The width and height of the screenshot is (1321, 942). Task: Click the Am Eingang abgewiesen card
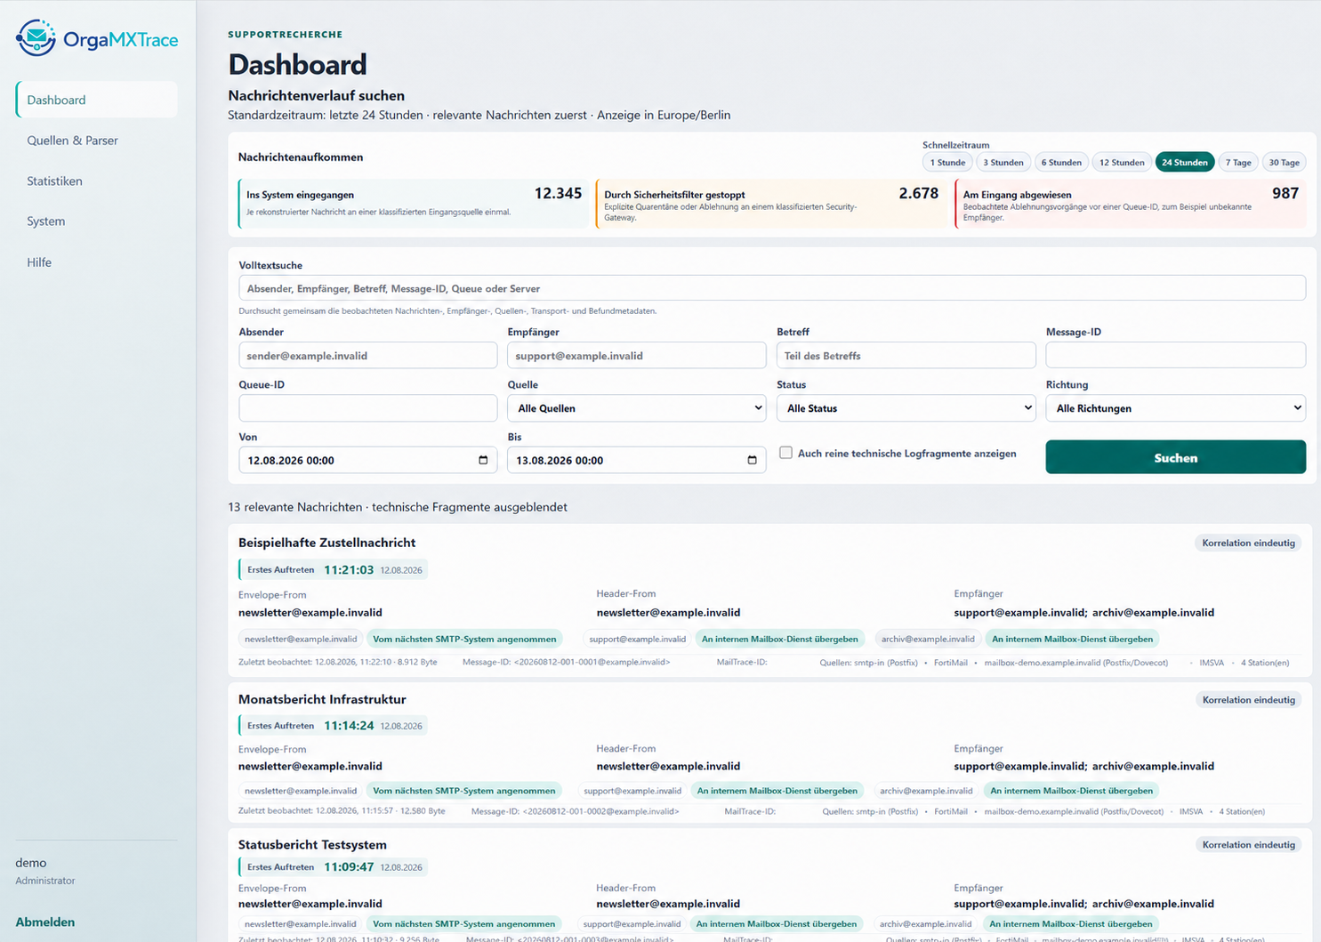[1130, 204]
